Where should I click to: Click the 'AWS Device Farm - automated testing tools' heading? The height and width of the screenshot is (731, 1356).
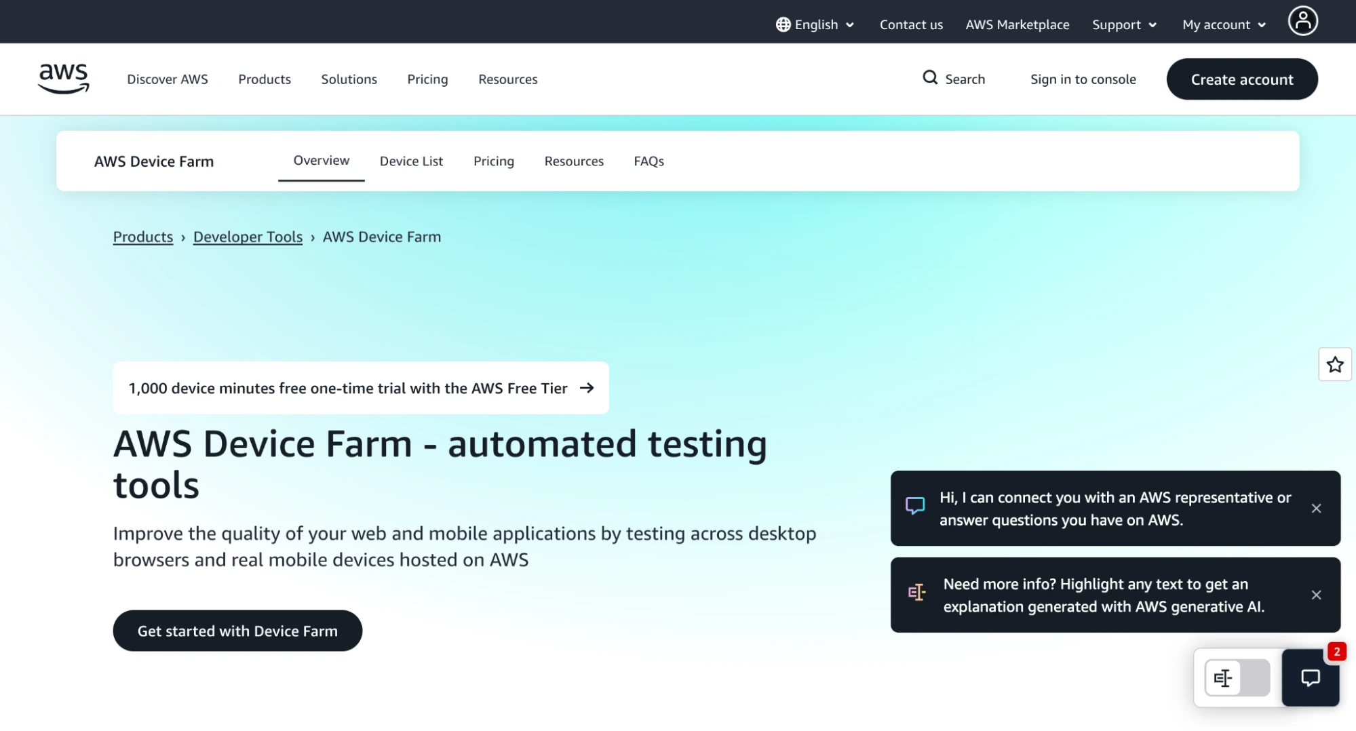[x=440, y=465]
